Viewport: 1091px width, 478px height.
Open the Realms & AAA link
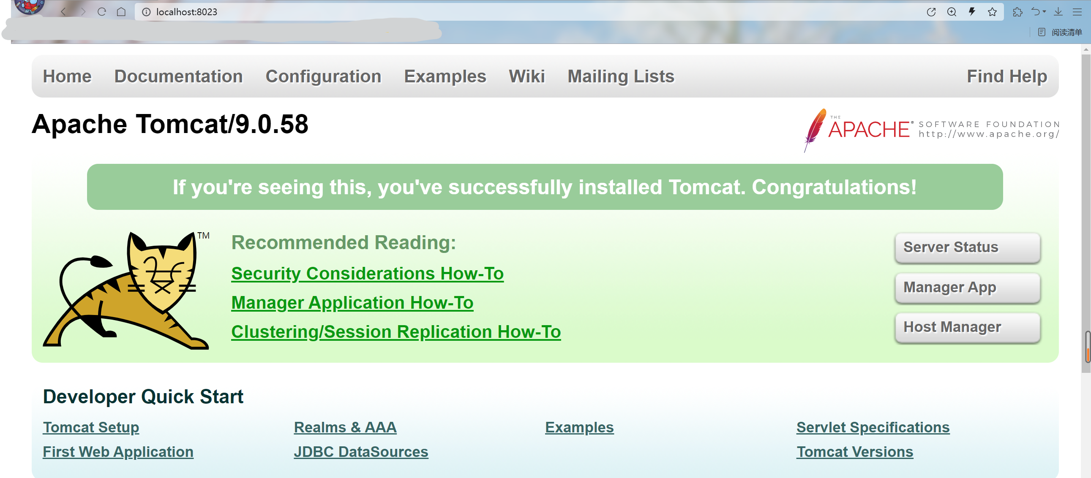tap(345, 428)
